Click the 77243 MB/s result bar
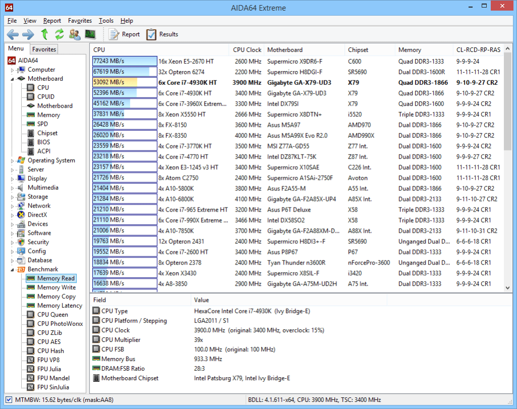Image resolution: width=517 pixels, height=409 pixels. click(x=125, y=61)
